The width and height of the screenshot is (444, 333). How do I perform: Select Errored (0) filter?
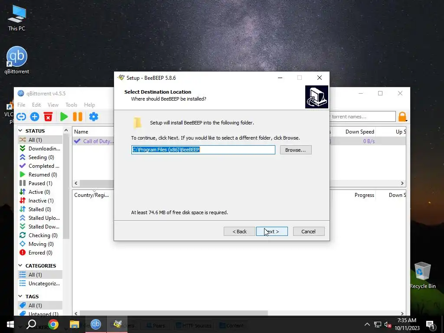click(x=40, y=253)
